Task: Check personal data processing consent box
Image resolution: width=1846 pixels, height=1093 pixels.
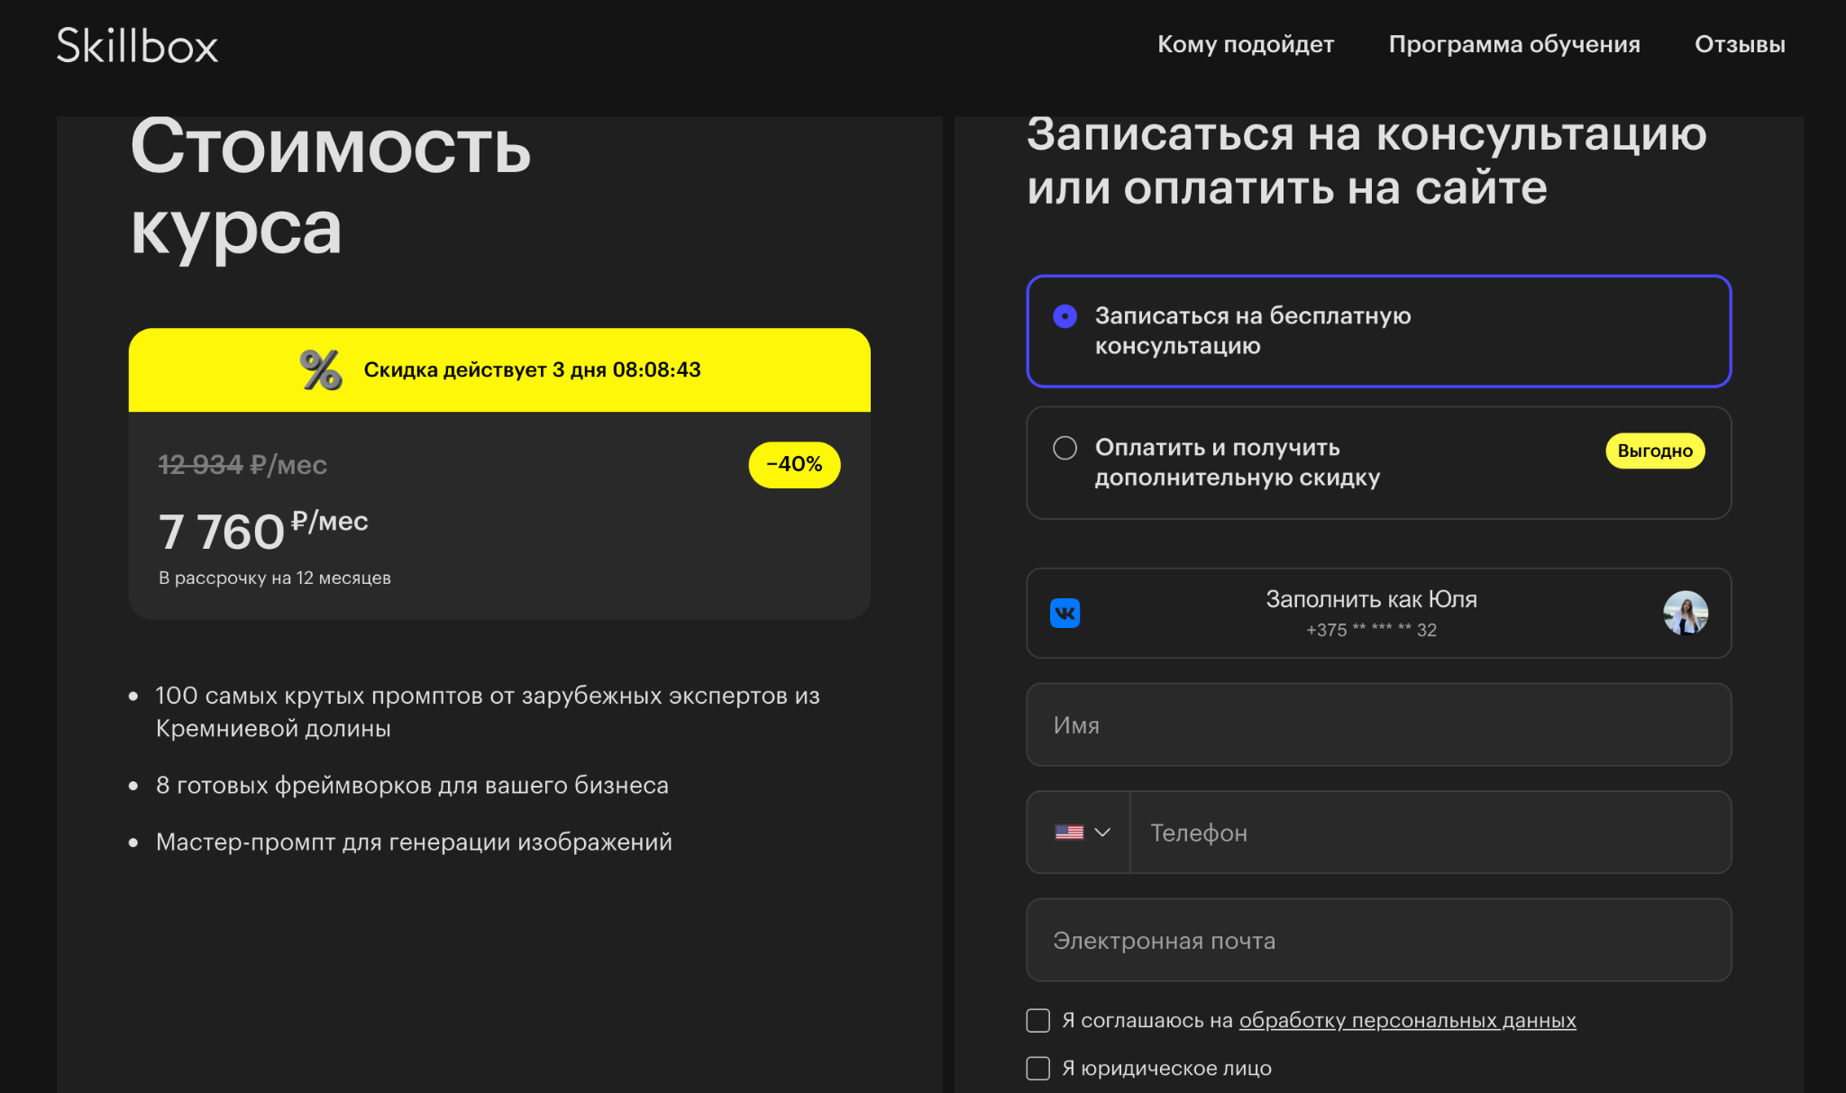Action: point(1038,1020)
